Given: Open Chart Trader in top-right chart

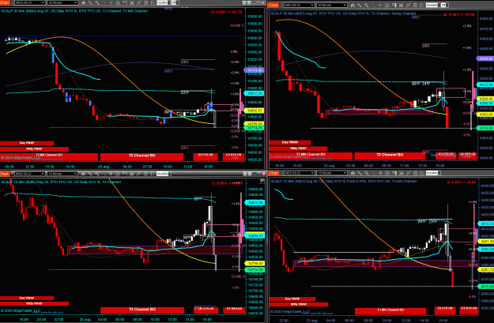Looking at the screenshot, I should (394, 5).
